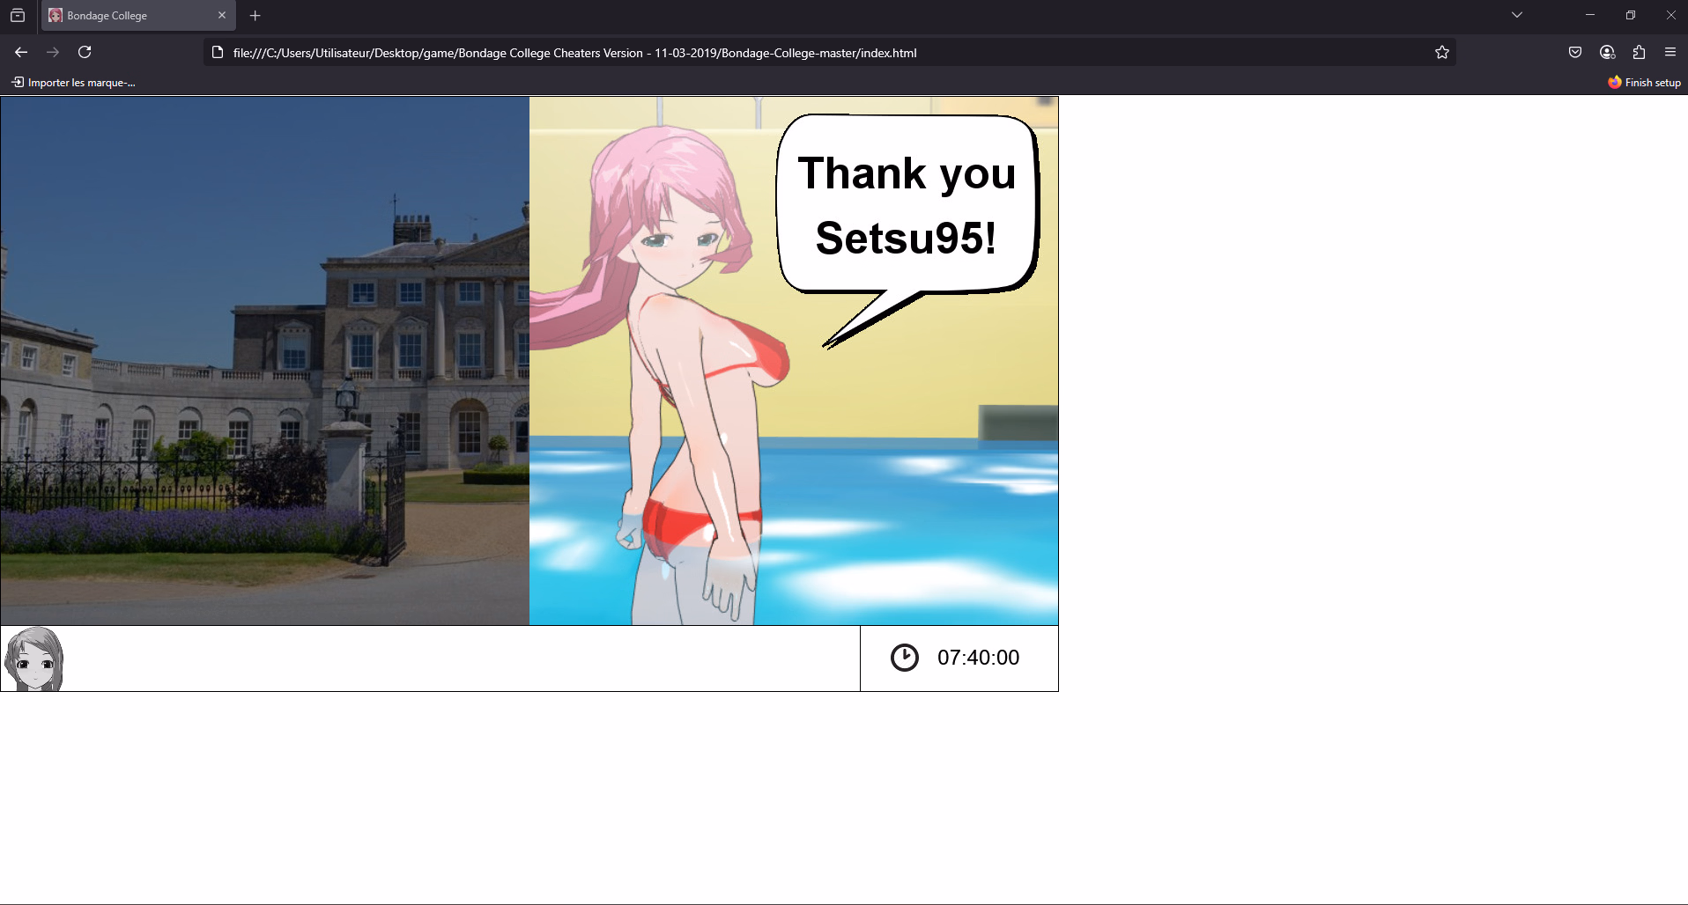Open the Extensions puzzle icon
Viewport: 1688px width, 905px height.
[1639, 53]
